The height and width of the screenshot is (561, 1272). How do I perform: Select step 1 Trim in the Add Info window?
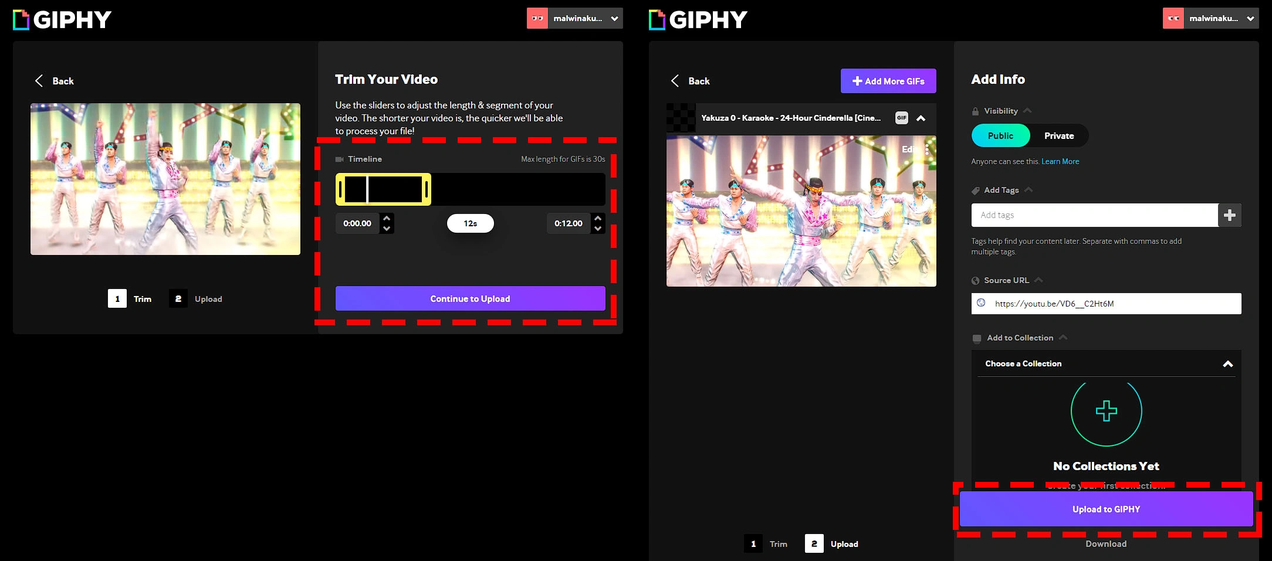point(766,543)
